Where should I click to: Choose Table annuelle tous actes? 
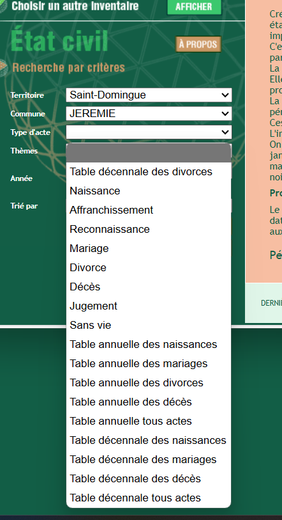pyautogui.click(x=149, y=421)
